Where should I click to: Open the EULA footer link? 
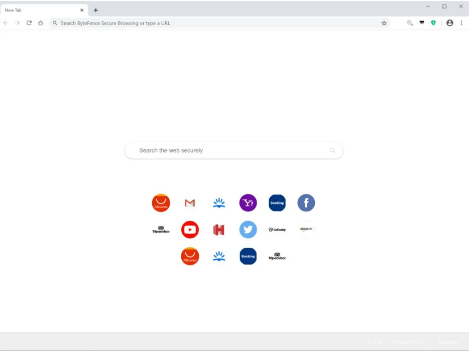[x=375, y=342]
